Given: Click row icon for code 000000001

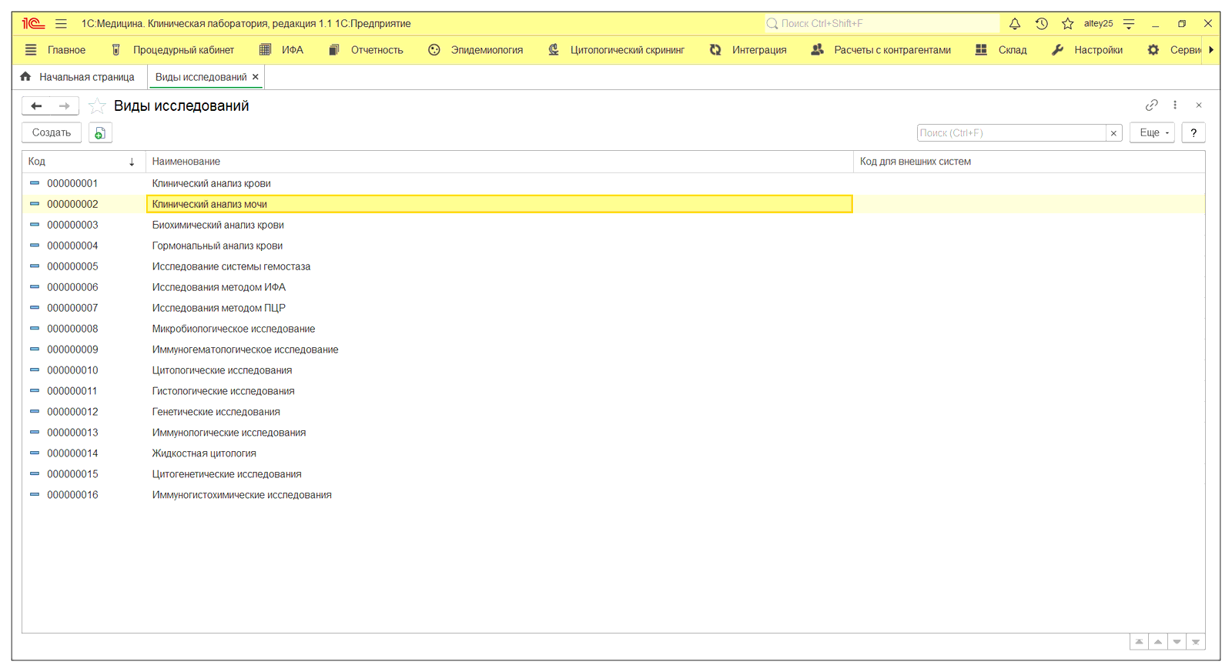Looking at the screenshot, I should [35, 183].
